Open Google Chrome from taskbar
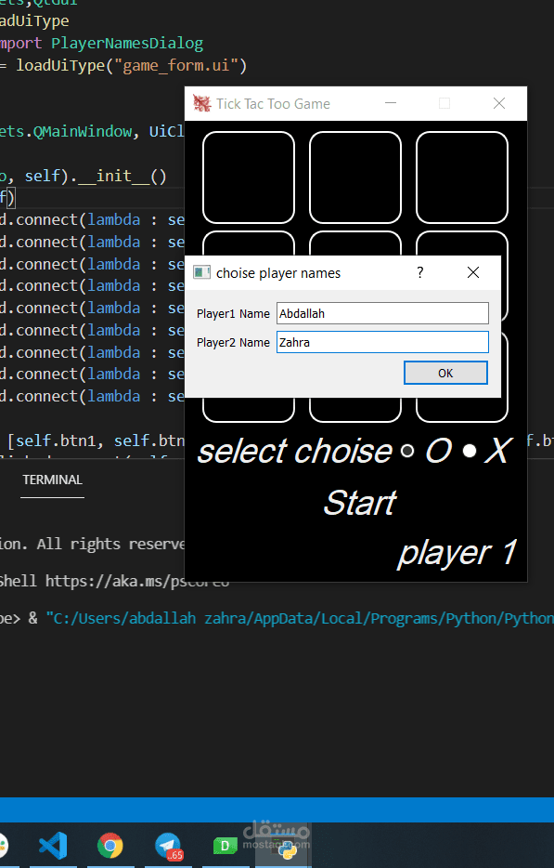The image size is (554, 868). [110, 846]
